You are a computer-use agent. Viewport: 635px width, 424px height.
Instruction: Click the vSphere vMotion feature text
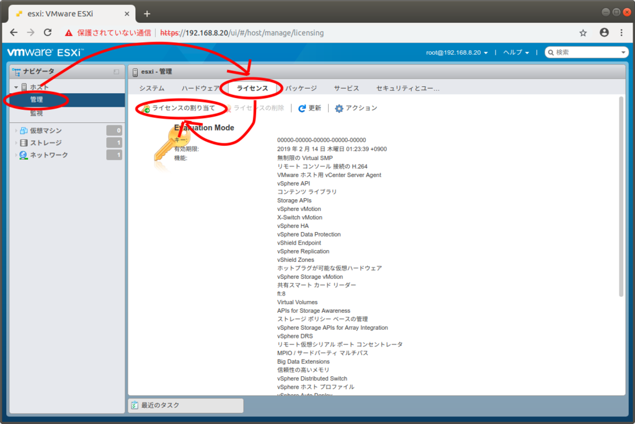pos(299,209)
